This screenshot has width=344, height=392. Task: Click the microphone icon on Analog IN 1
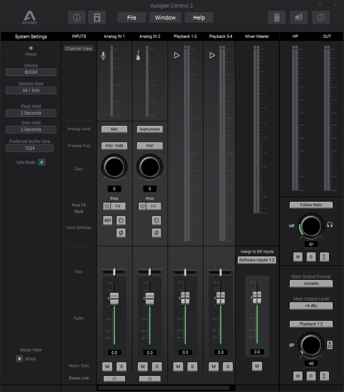103,55
